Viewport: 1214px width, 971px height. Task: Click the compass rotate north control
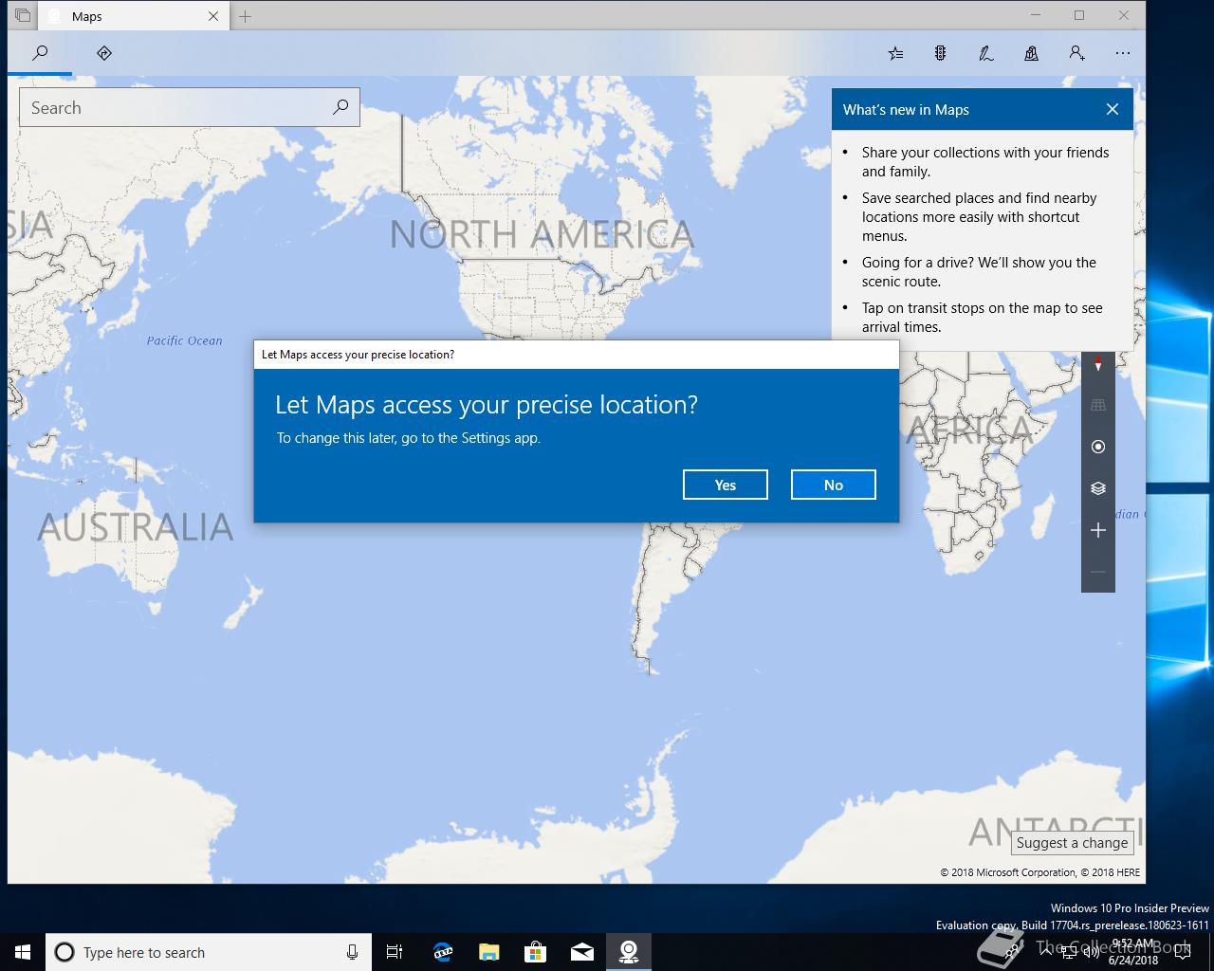(1098, 364)
